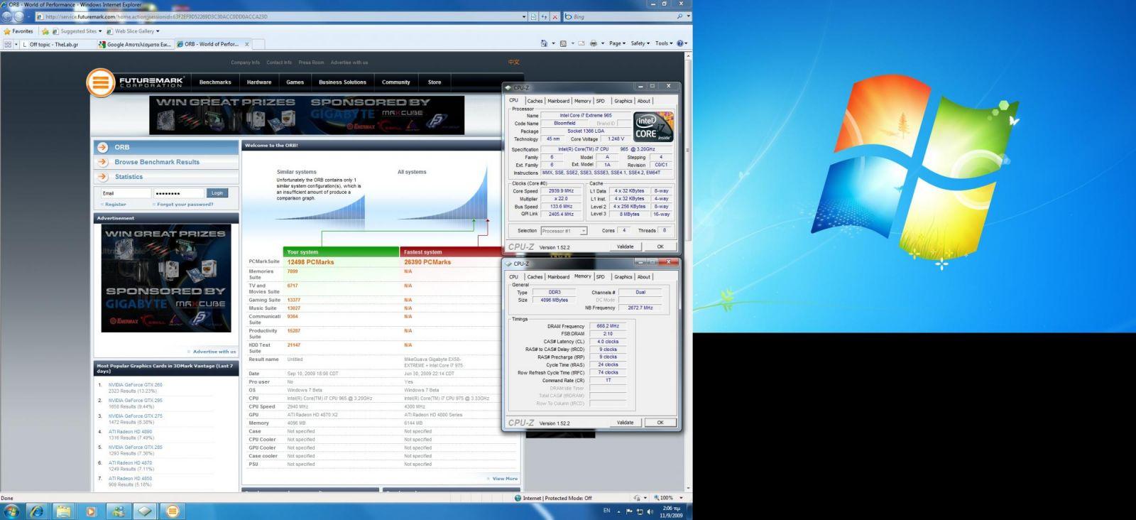Click Browse Benchmark Results arrow icon
The width and height of the screenshot is (1136, 520).
tap(103, 162)
